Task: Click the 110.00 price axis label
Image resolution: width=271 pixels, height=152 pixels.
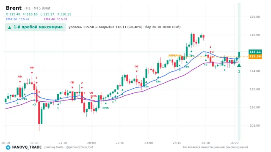Action: pos(255,107)
